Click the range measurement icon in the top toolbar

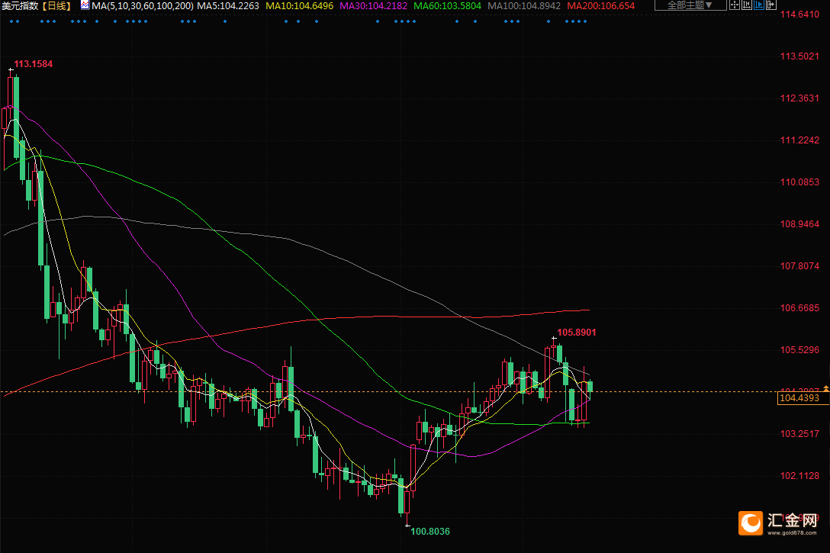(x=747, y=5)
